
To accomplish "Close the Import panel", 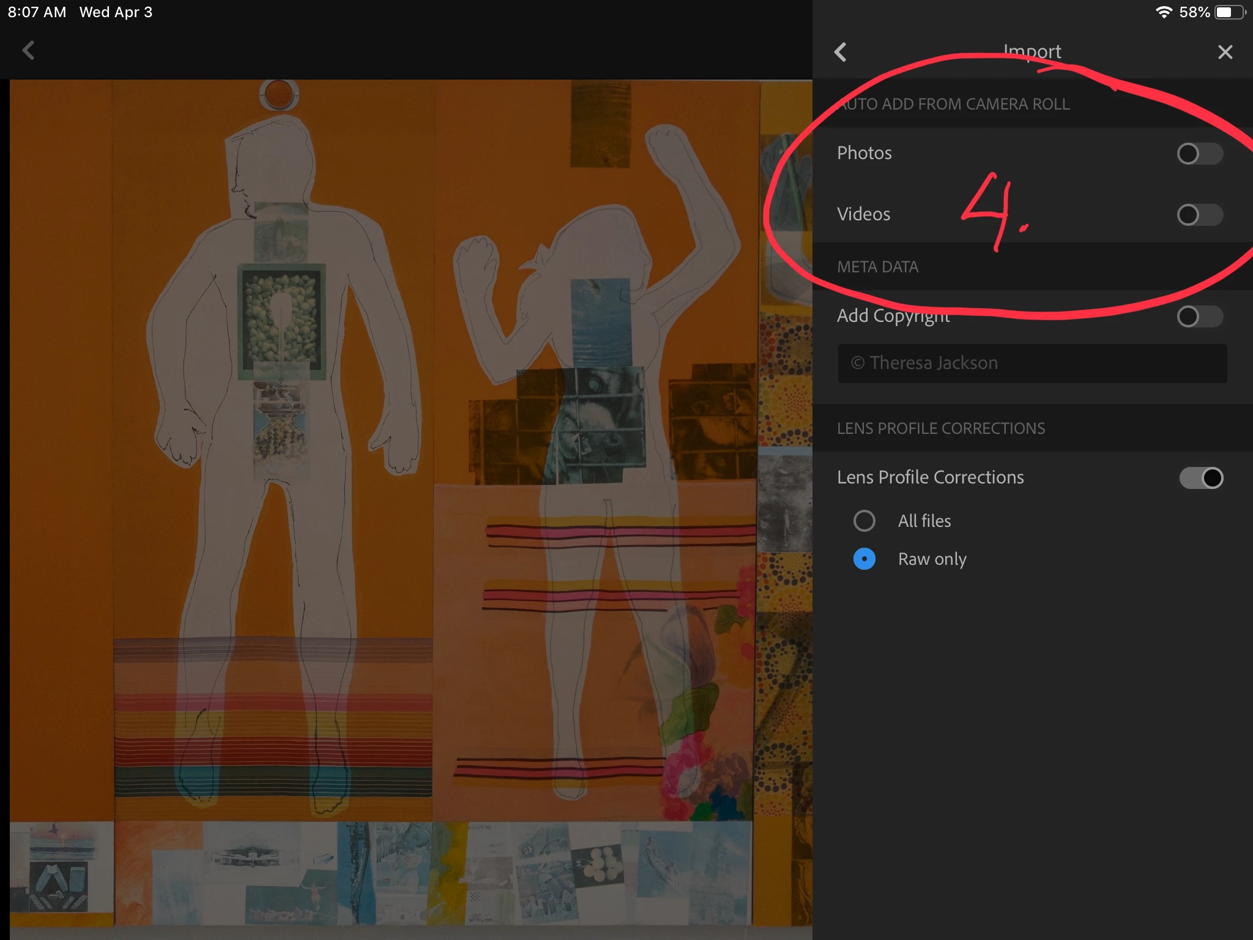I will coord(1225,52).
